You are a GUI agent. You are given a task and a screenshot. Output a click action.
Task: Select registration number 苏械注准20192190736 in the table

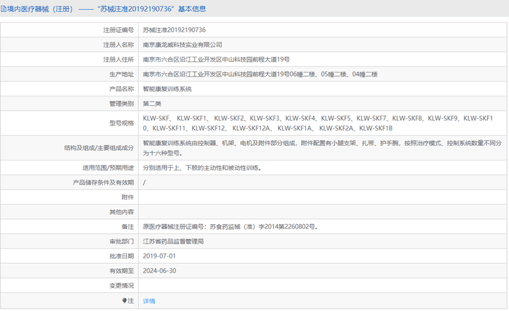[174, 30]
